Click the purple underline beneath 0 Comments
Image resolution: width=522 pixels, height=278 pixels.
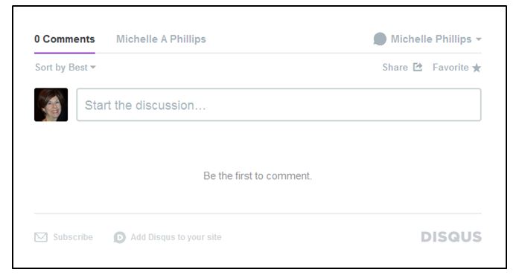(x=65, y=53)
